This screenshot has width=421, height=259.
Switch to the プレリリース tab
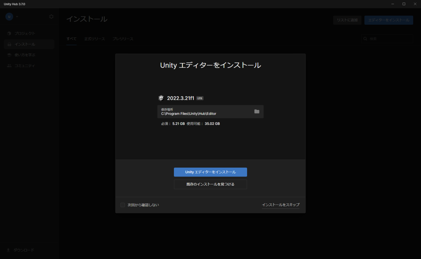pyautogui.click(x=123, y=39)
